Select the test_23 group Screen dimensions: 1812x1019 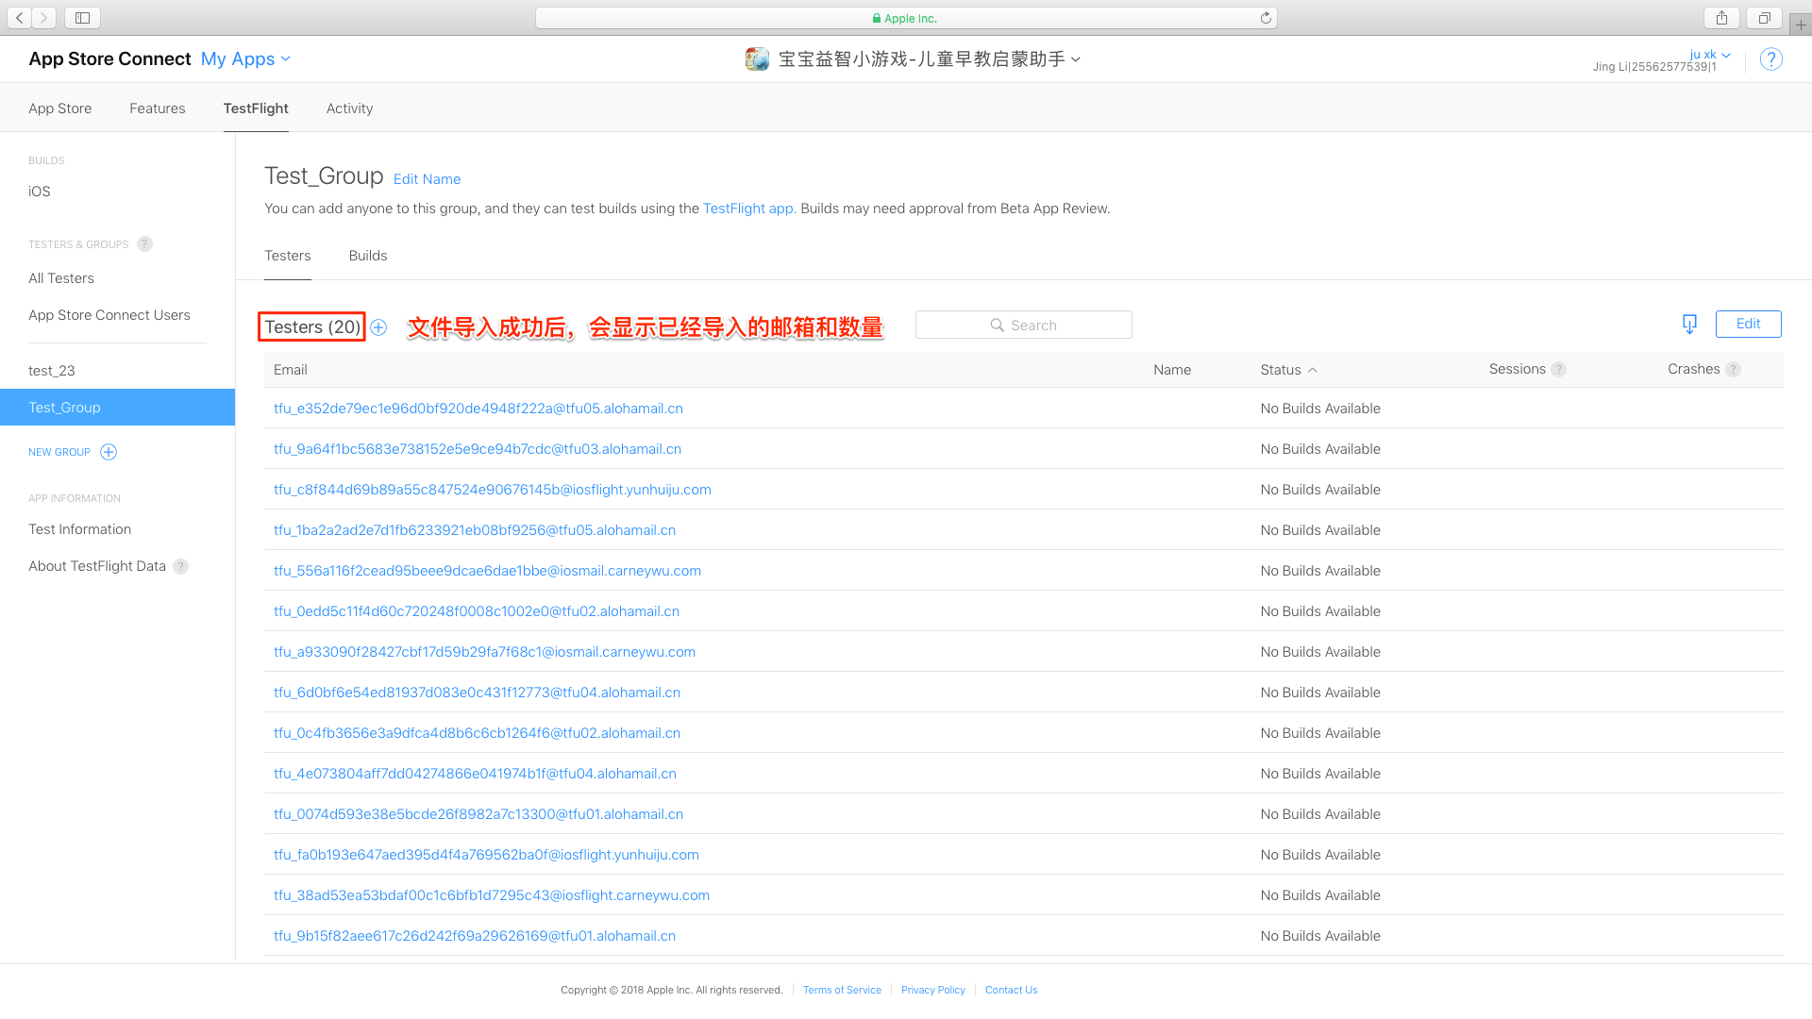tap(52, 371)
